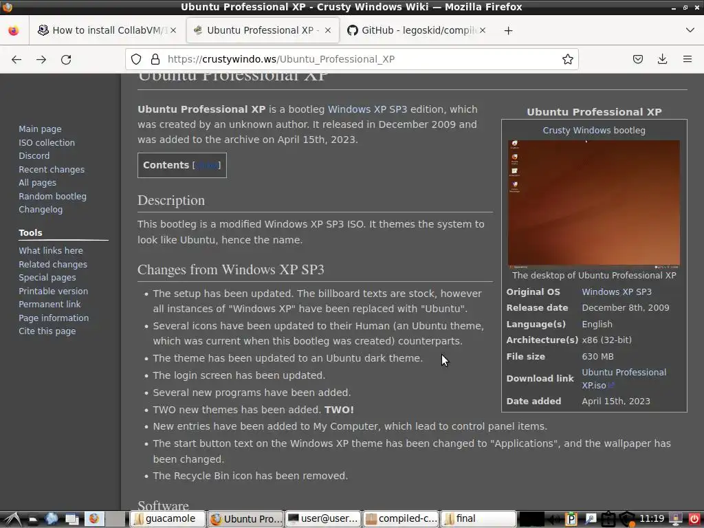Click the red power logout icon
The width and height of the screenshot is (704, 528).
(x=694, y=520)
